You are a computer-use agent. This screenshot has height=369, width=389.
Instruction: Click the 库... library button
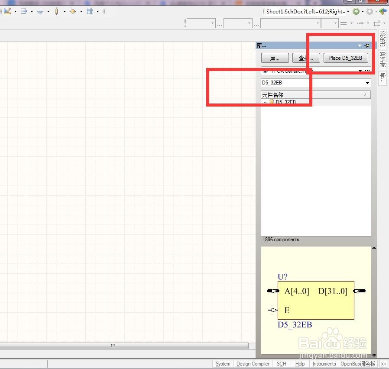click(275, 58)
